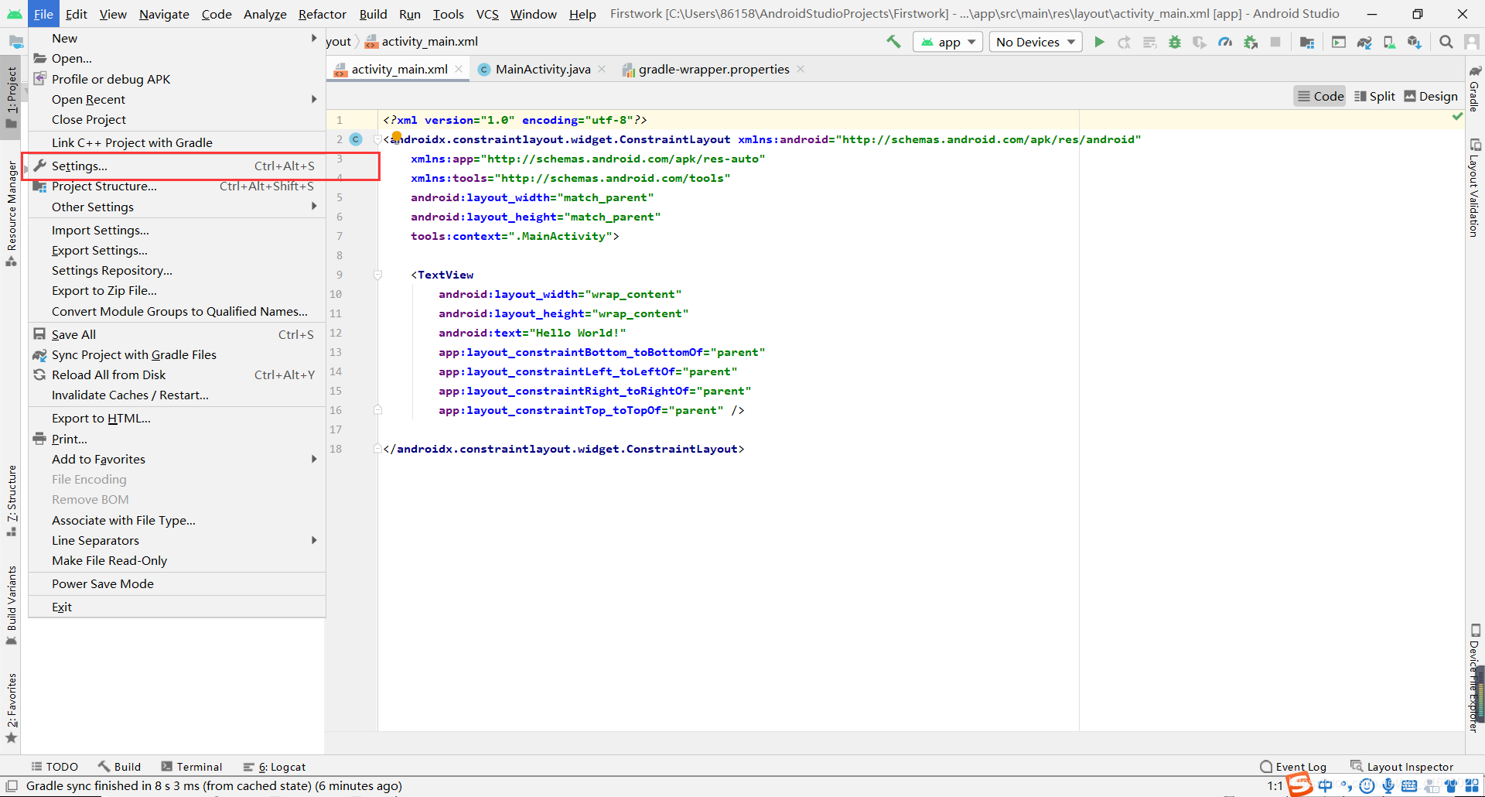This screenshot has height=797, width=1485.
Task: Expand the Other Settings submenu
Action: [x=177, y=207]
